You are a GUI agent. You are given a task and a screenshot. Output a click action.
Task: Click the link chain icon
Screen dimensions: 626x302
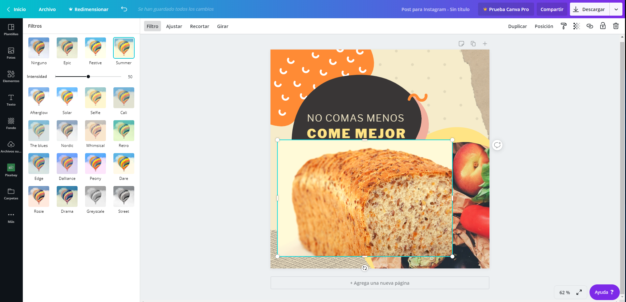point(590,26)
